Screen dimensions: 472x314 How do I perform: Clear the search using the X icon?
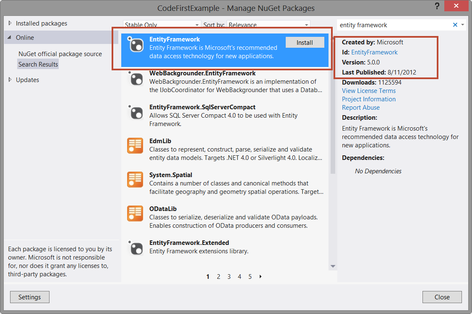point(455,25)
